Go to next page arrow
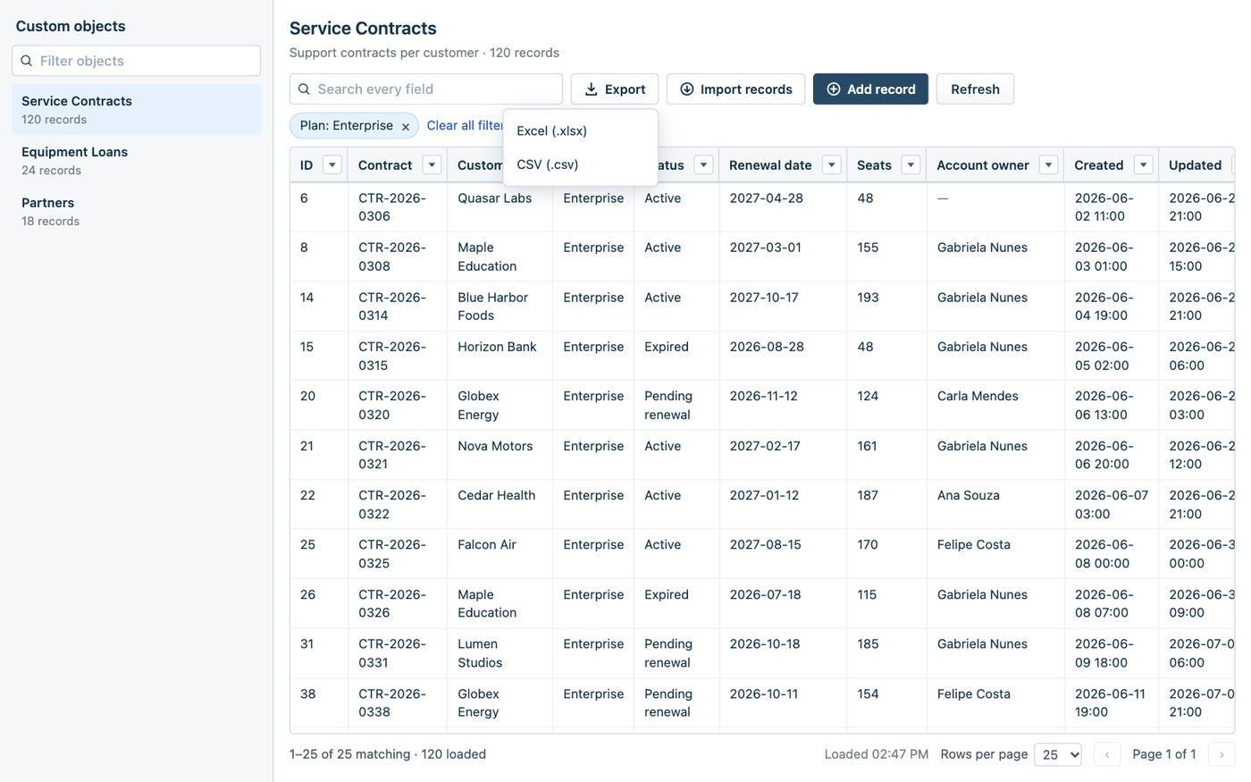Viewport: 1251px width, 782px height. pyautogui.click(x=1222, y=754)
